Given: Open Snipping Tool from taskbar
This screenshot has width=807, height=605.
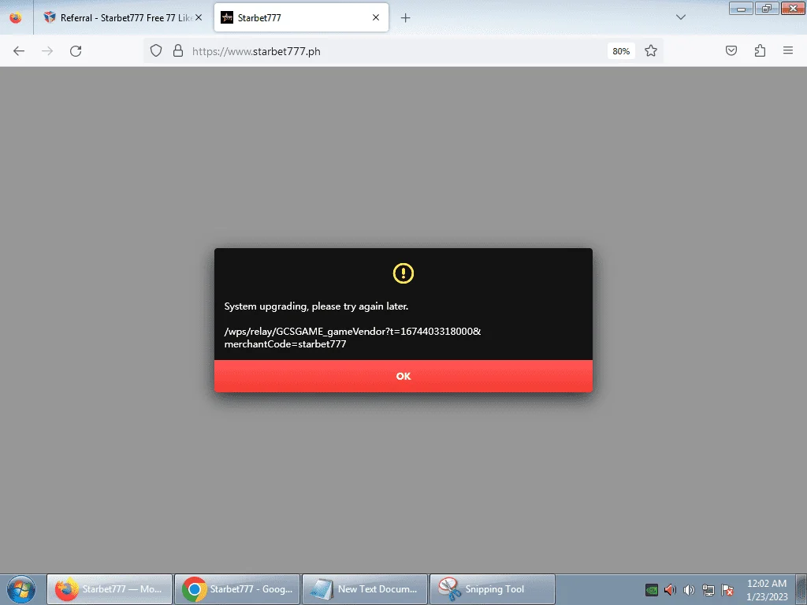Looking at the screenshot, I should 493,589.
